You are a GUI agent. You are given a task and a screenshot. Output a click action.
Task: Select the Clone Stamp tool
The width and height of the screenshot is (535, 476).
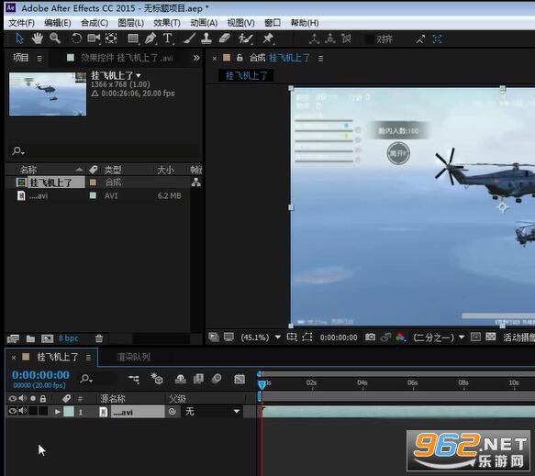point(206,39)
